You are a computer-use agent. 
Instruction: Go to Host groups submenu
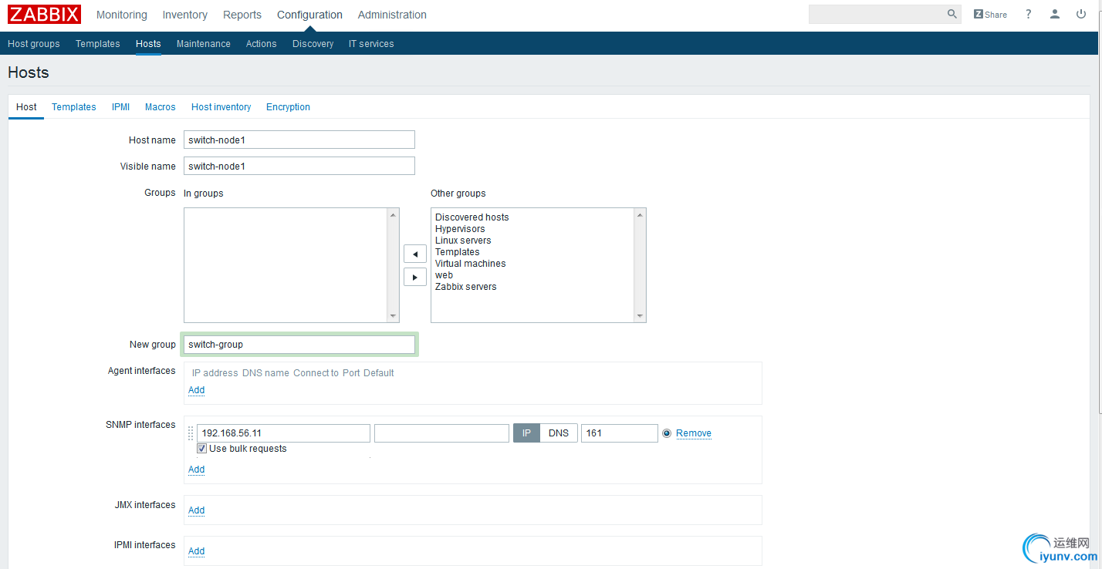click(34, 44)
